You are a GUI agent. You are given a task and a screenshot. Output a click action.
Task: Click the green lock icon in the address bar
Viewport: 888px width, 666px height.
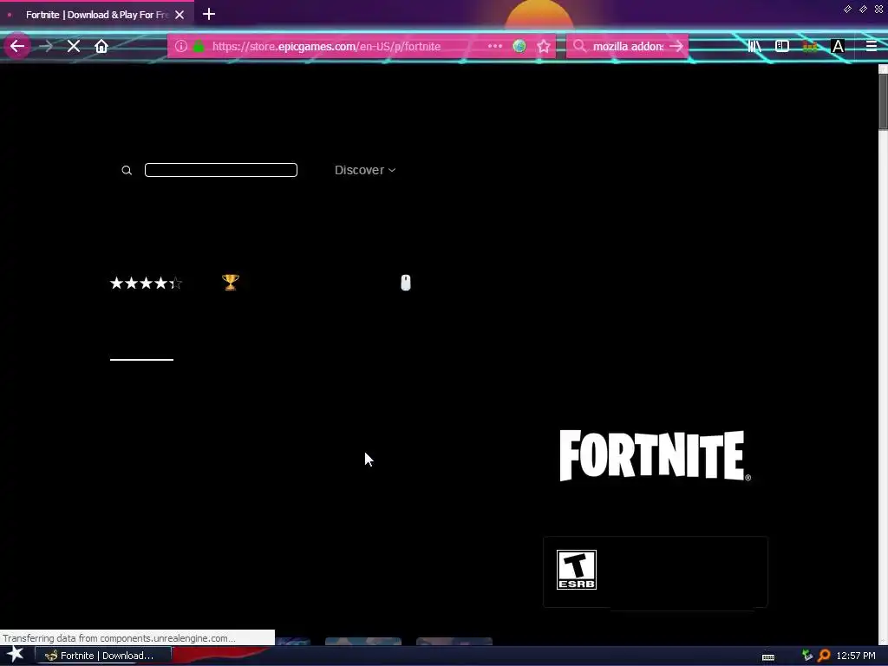(199, 47)
